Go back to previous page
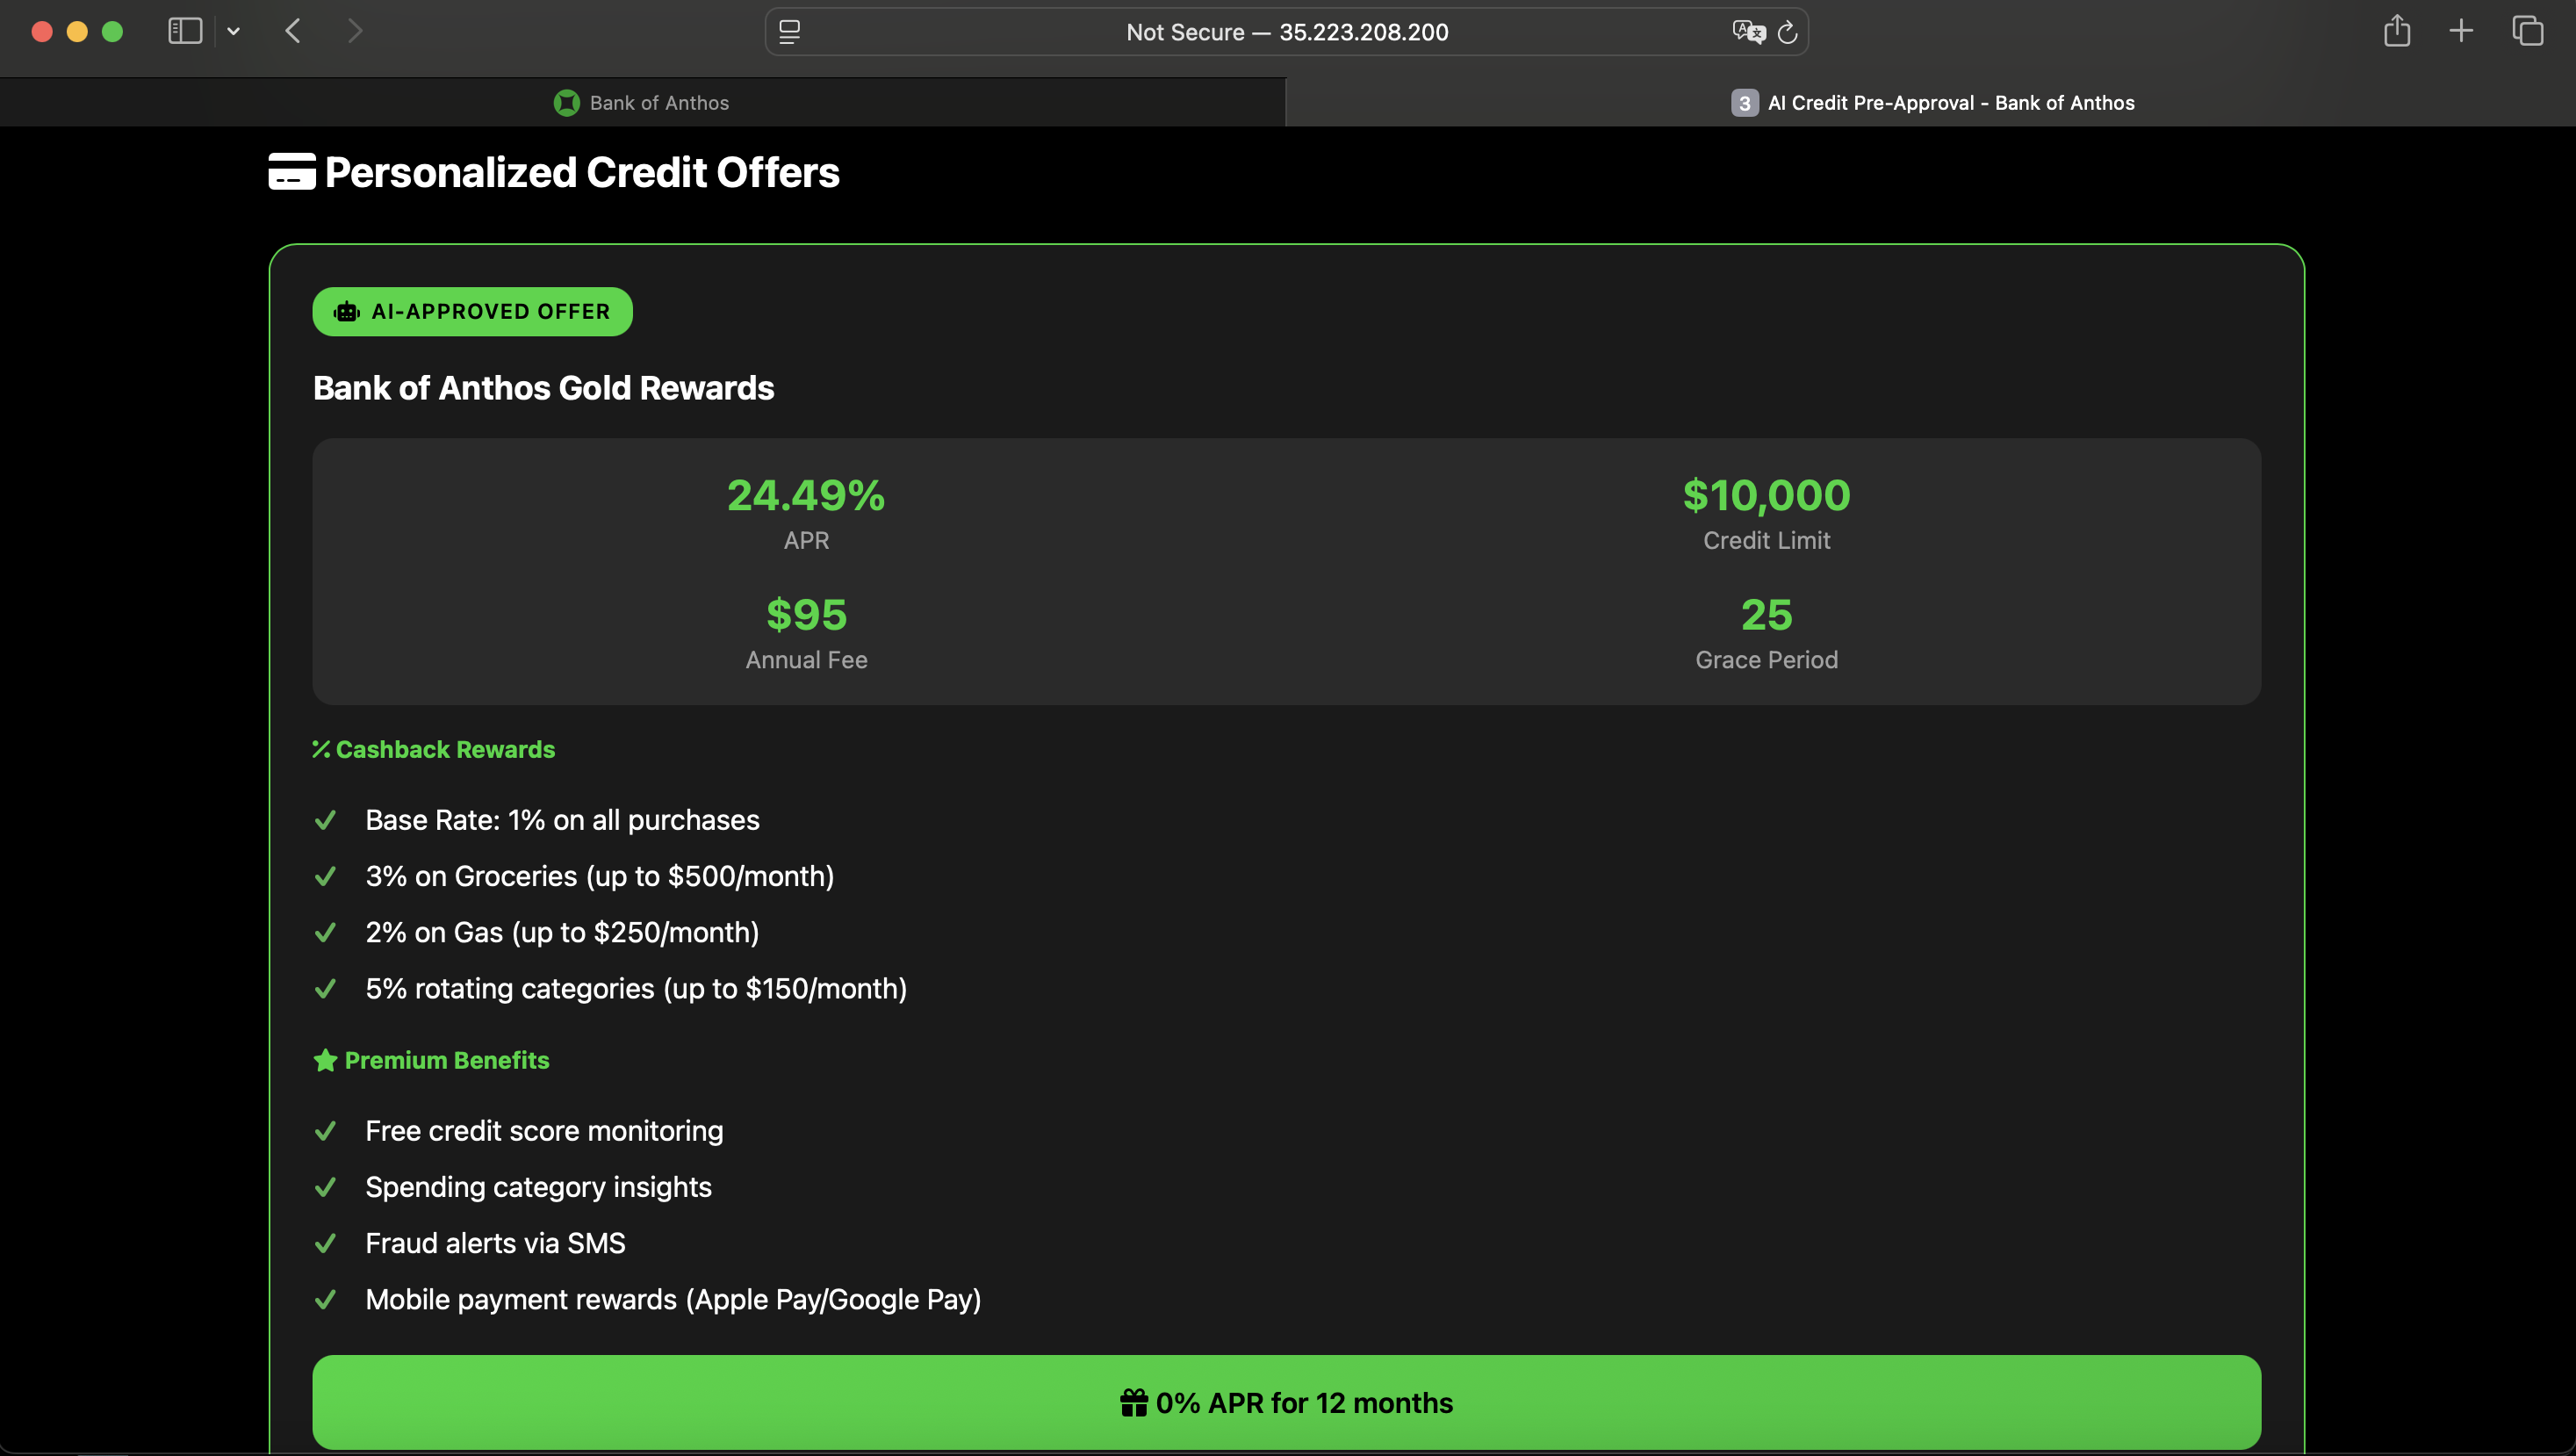 [x=293, y=31]
